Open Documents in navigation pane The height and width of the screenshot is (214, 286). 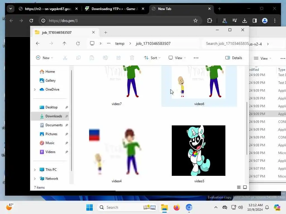click(x=54, y=125)
